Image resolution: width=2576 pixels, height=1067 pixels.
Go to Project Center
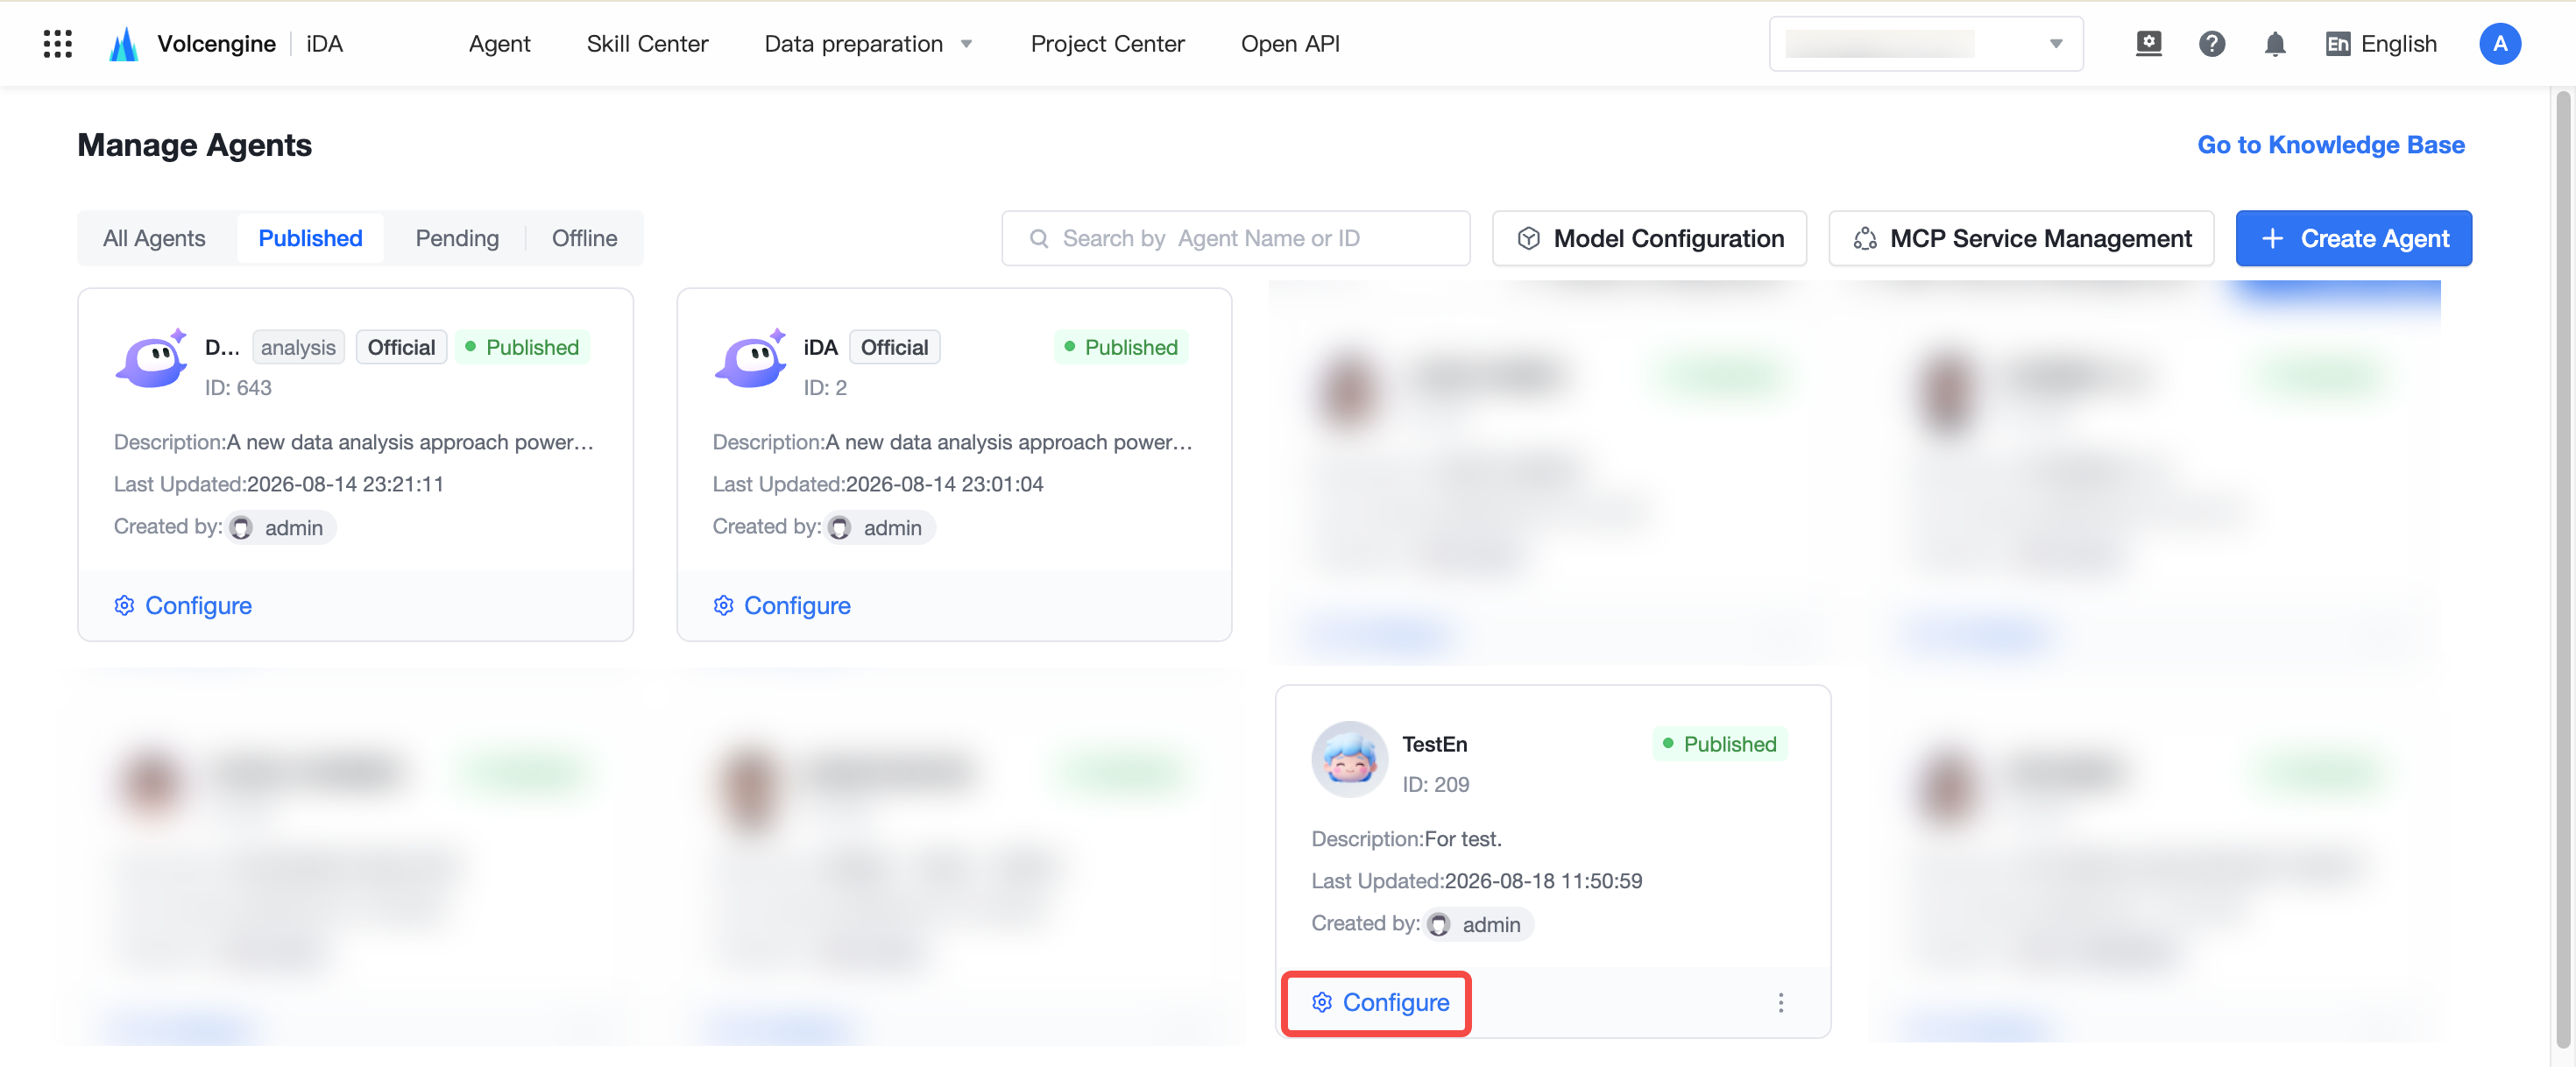pos(1107,44)
